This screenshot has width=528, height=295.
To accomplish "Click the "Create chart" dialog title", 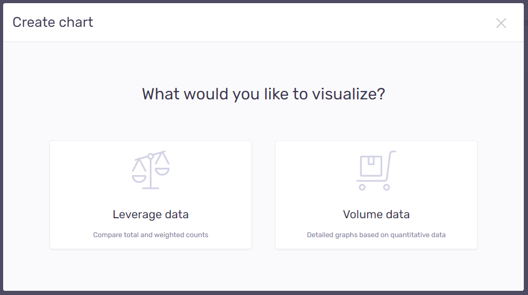I will 53,22.
